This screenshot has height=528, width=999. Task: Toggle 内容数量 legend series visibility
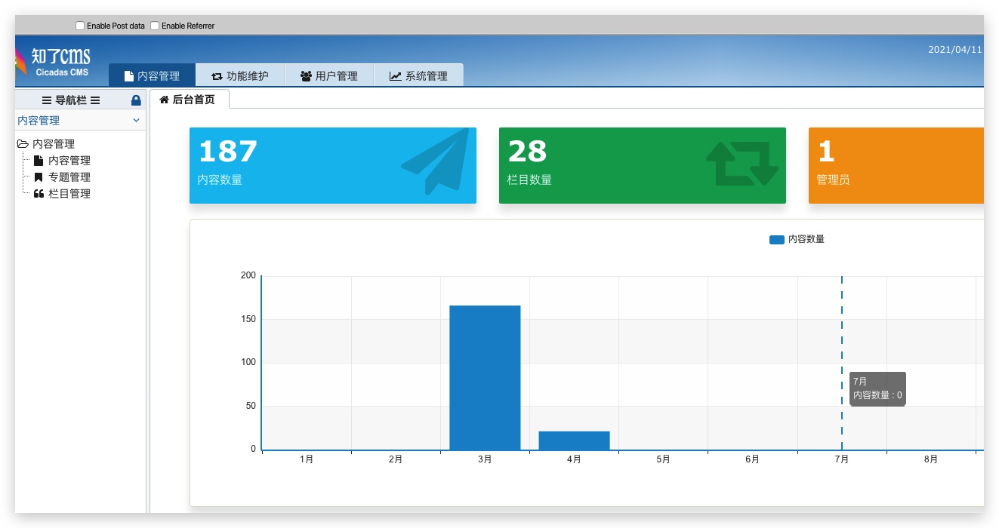tap(797, 239)
